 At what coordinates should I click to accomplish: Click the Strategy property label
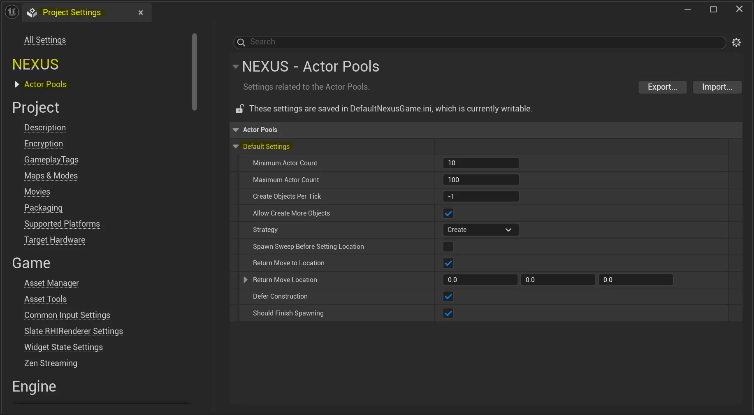coord(265,230)
